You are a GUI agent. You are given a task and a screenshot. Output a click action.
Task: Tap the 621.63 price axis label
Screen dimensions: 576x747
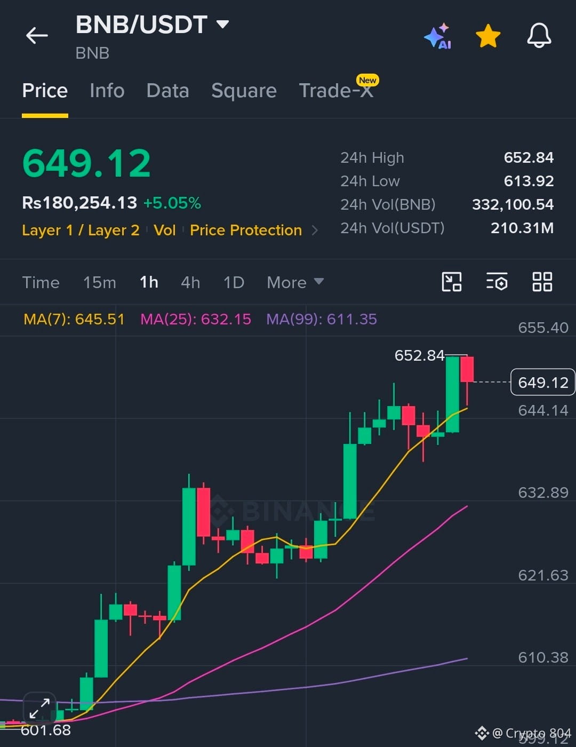click(x=543, y=575)
